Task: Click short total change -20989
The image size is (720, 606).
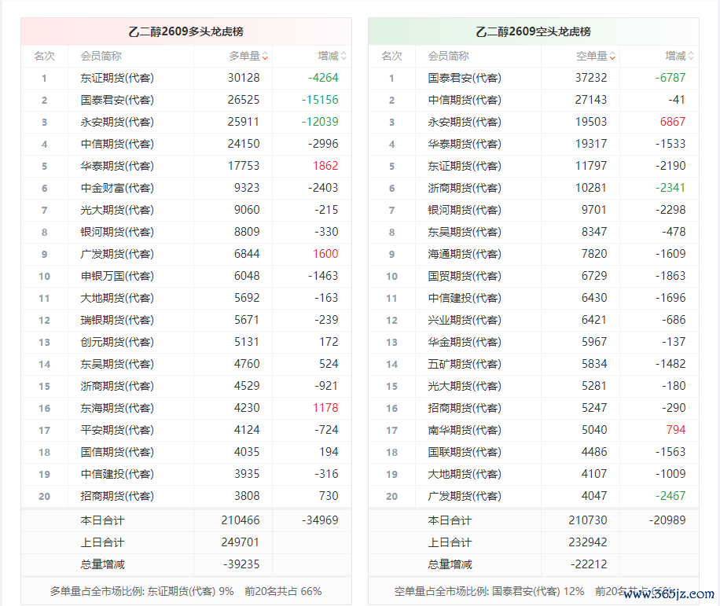Action: tap(667, 520)
